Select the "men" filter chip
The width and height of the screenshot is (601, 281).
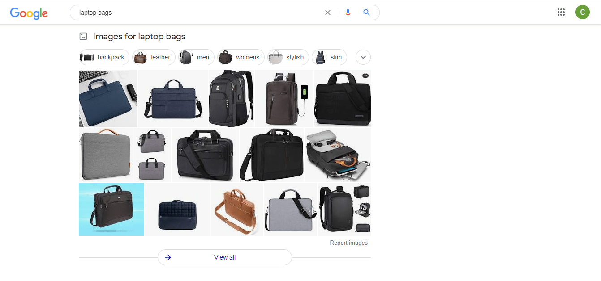[x=196, y=57]
